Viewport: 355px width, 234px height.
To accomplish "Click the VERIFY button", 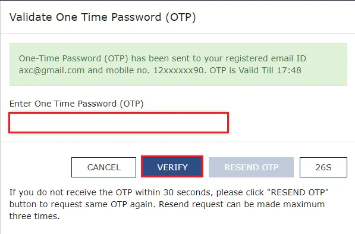I will [x=172, y=167].
